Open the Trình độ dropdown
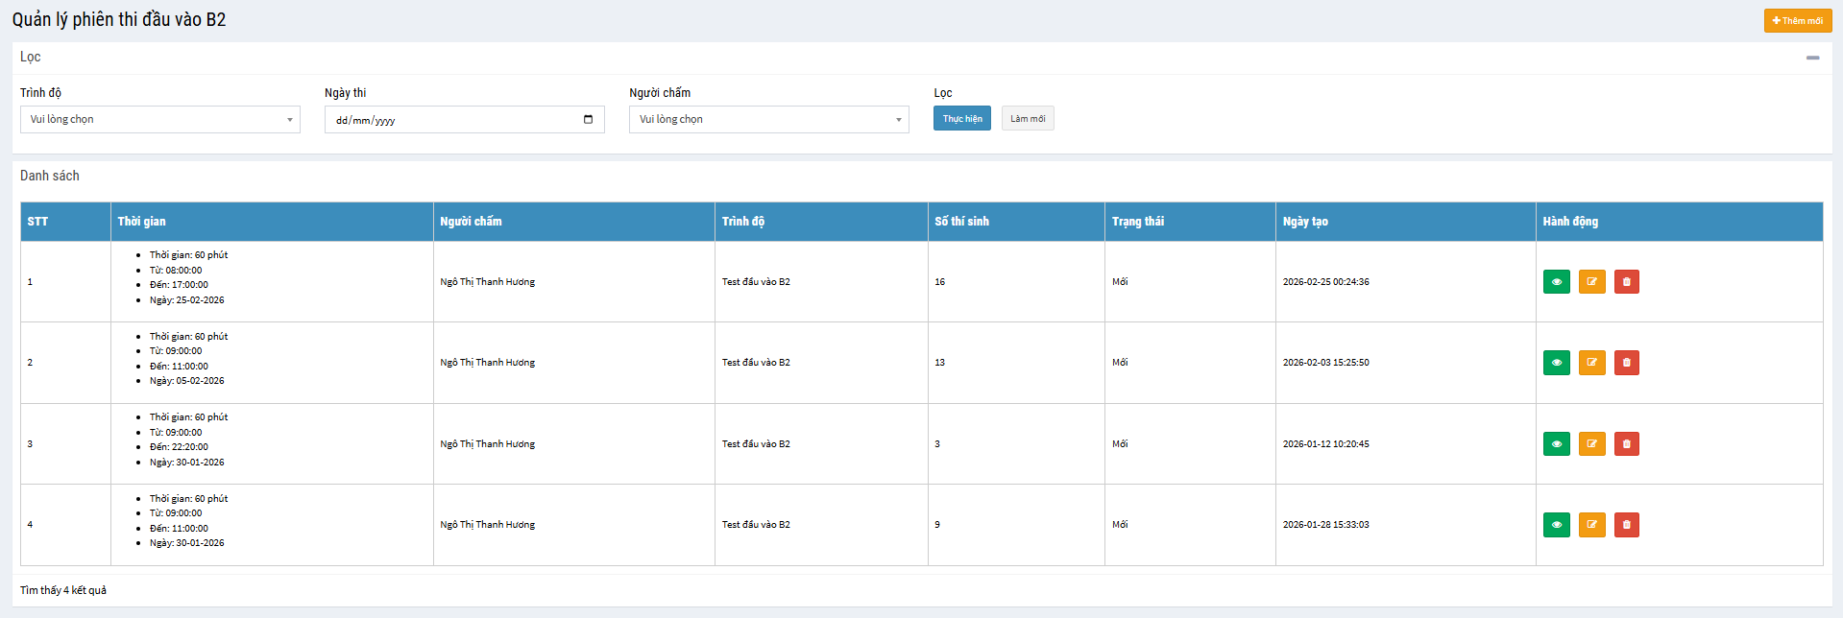Screen dimensions: 1843x618 (159, 120)
